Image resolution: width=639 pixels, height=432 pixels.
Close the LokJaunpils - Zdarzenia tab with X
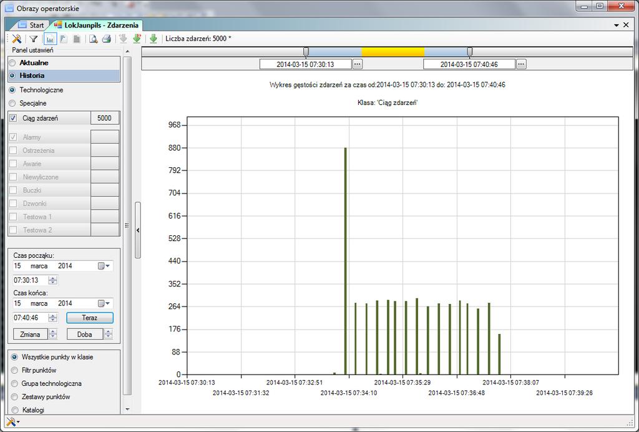627,25
